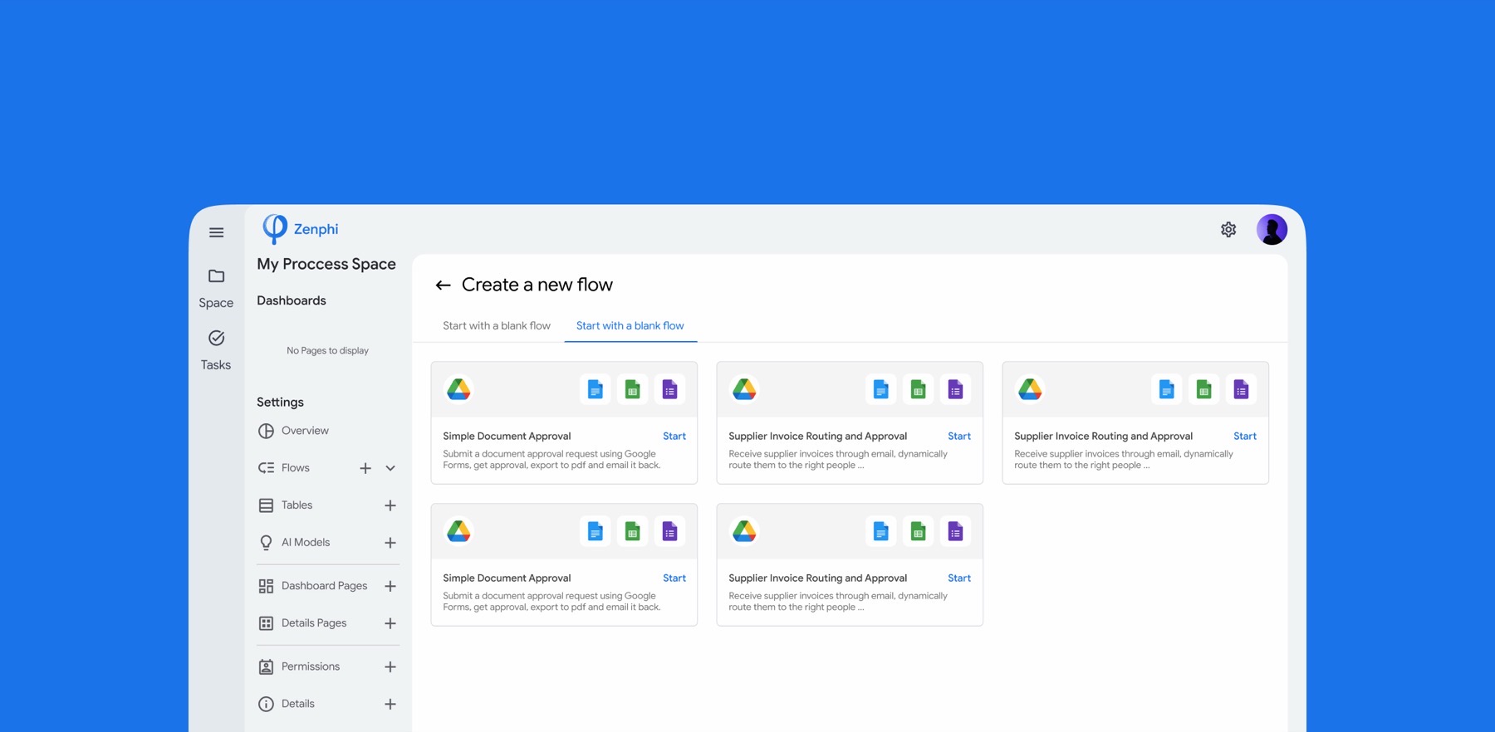
Task: Add an AI model with its plus icon
Action: (x=390, y=543)
